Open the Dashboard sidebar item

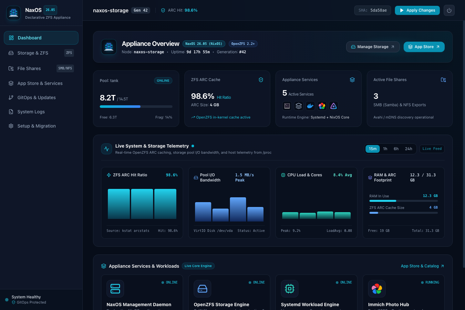pyautogui.click(x=41, y=38)
